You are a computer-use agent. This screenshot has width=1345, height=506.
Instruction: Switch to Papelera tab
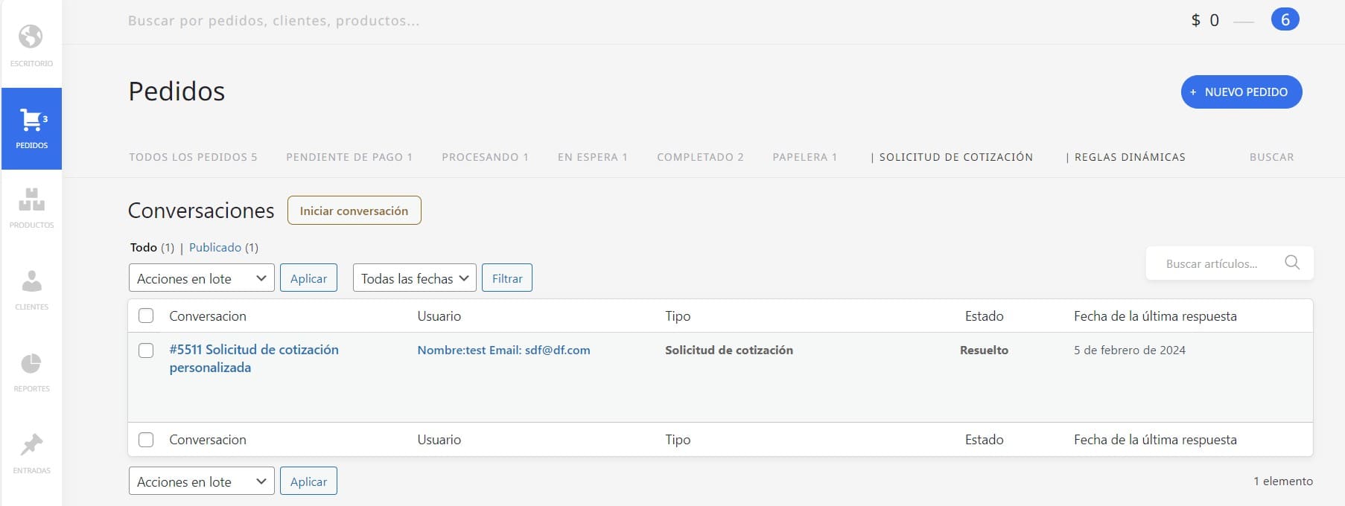[805, 157]
